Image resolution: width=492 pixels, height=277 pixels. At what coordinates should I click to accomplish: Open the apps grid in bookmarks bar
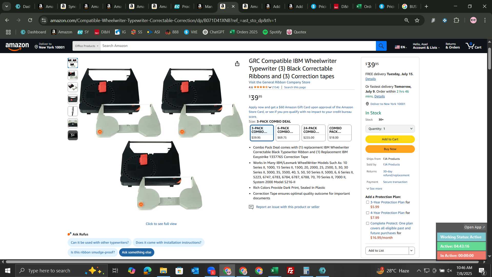[x=8, y=32]
